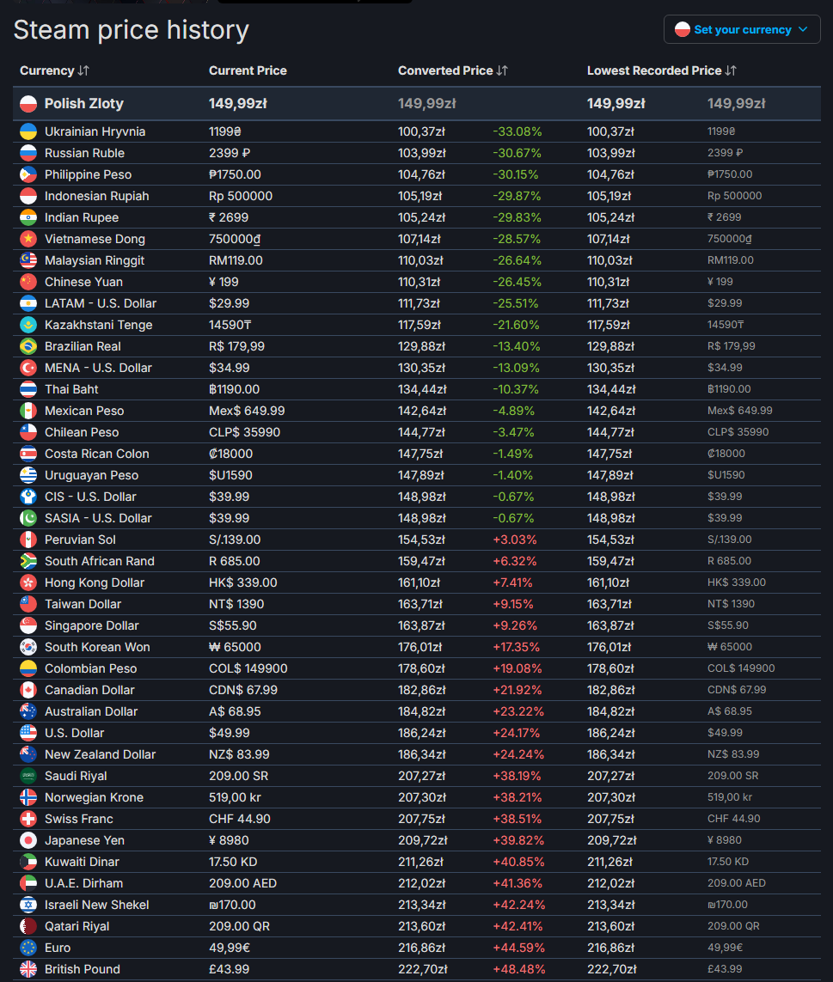Click the Philippine Peso flag icon
Image resolution: width=833 pixels, height=982 pixels.
click(28, 174)
